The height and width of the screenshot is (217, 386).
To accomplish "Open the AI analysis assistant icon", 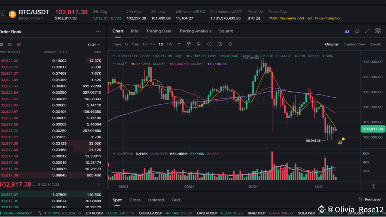I will (x=347, y=31).
